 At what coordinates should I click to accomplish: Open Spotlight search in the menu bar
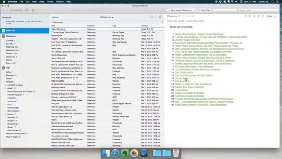273,2
